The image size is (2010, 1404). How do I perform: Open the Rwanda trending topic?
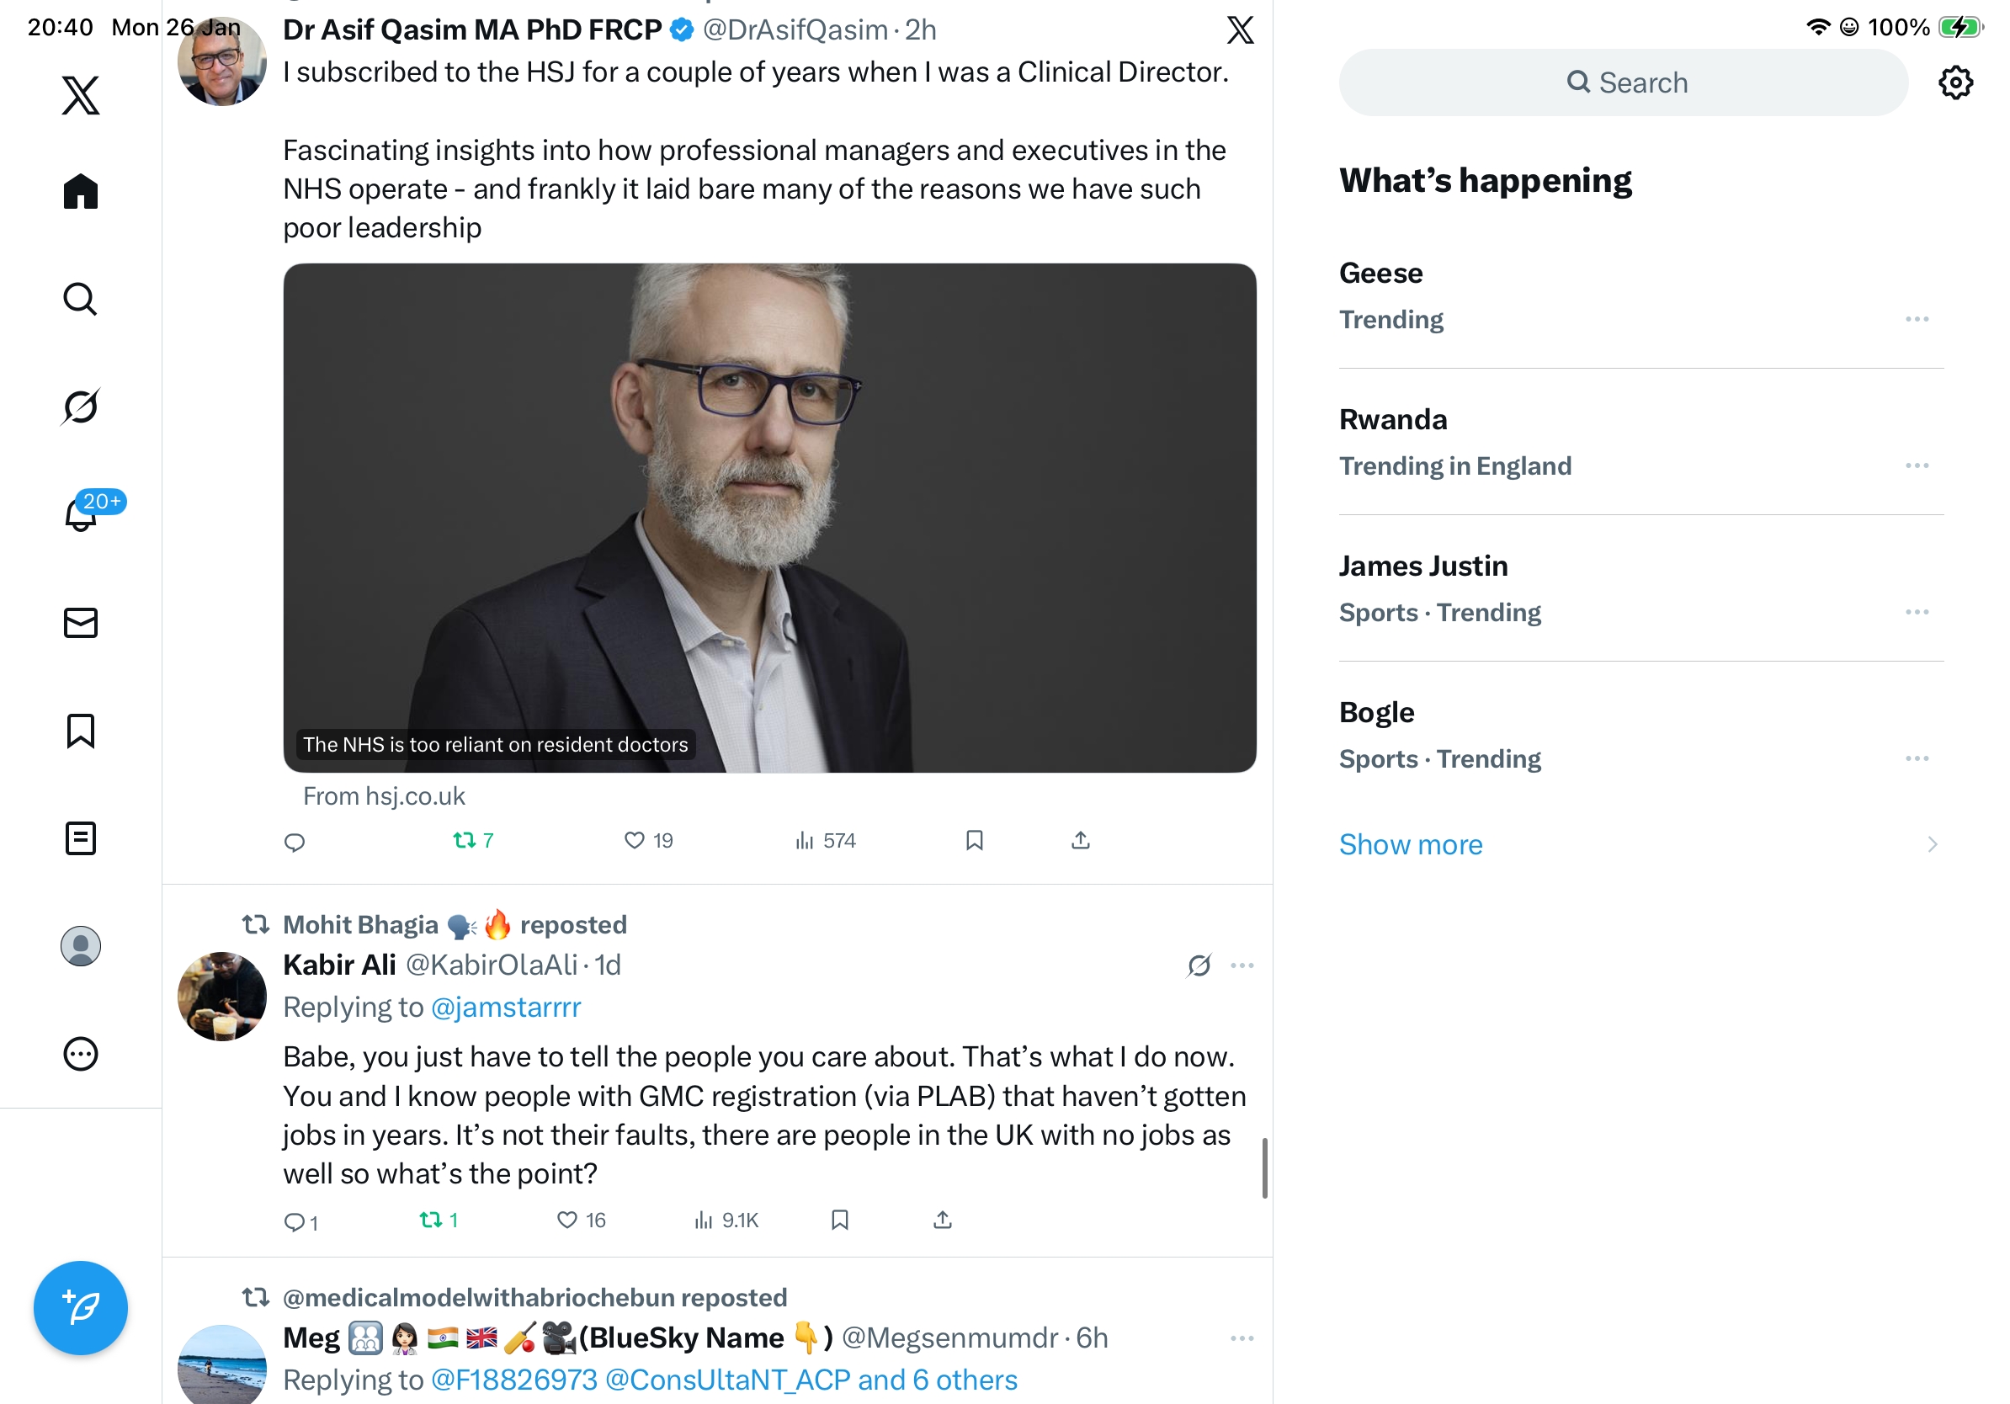click(1392, 419)
